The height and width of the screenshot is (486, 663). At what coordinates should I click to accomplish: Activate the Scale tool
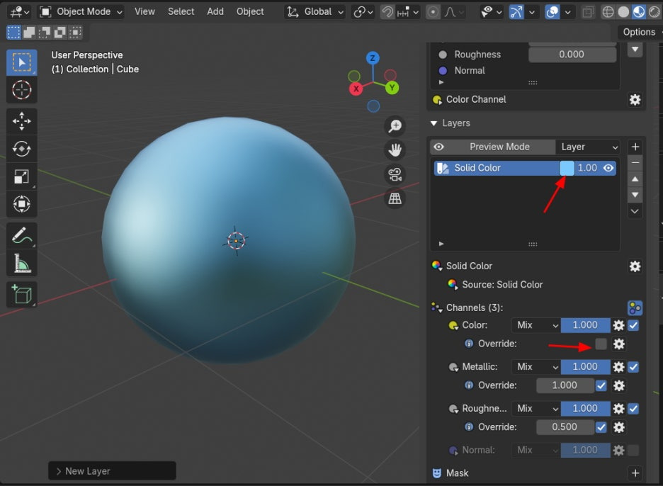pos(21,176)
